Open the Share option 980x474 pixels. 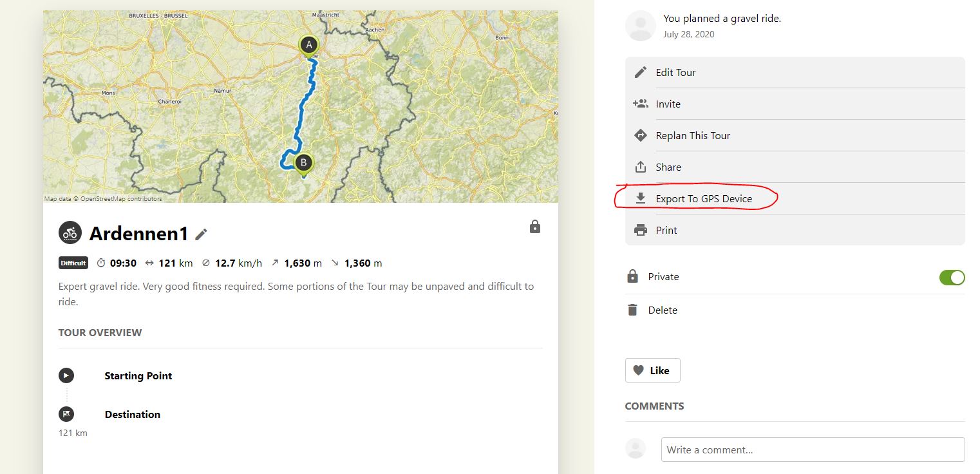[668, 167]
